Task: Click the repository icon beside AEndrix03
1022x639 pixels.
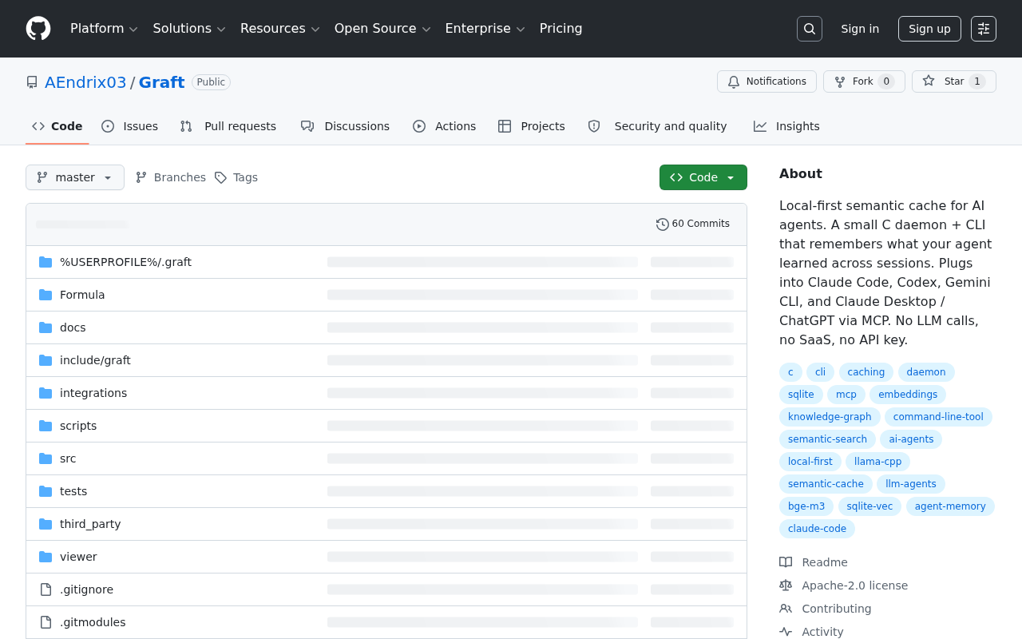Action: point(32,82)
